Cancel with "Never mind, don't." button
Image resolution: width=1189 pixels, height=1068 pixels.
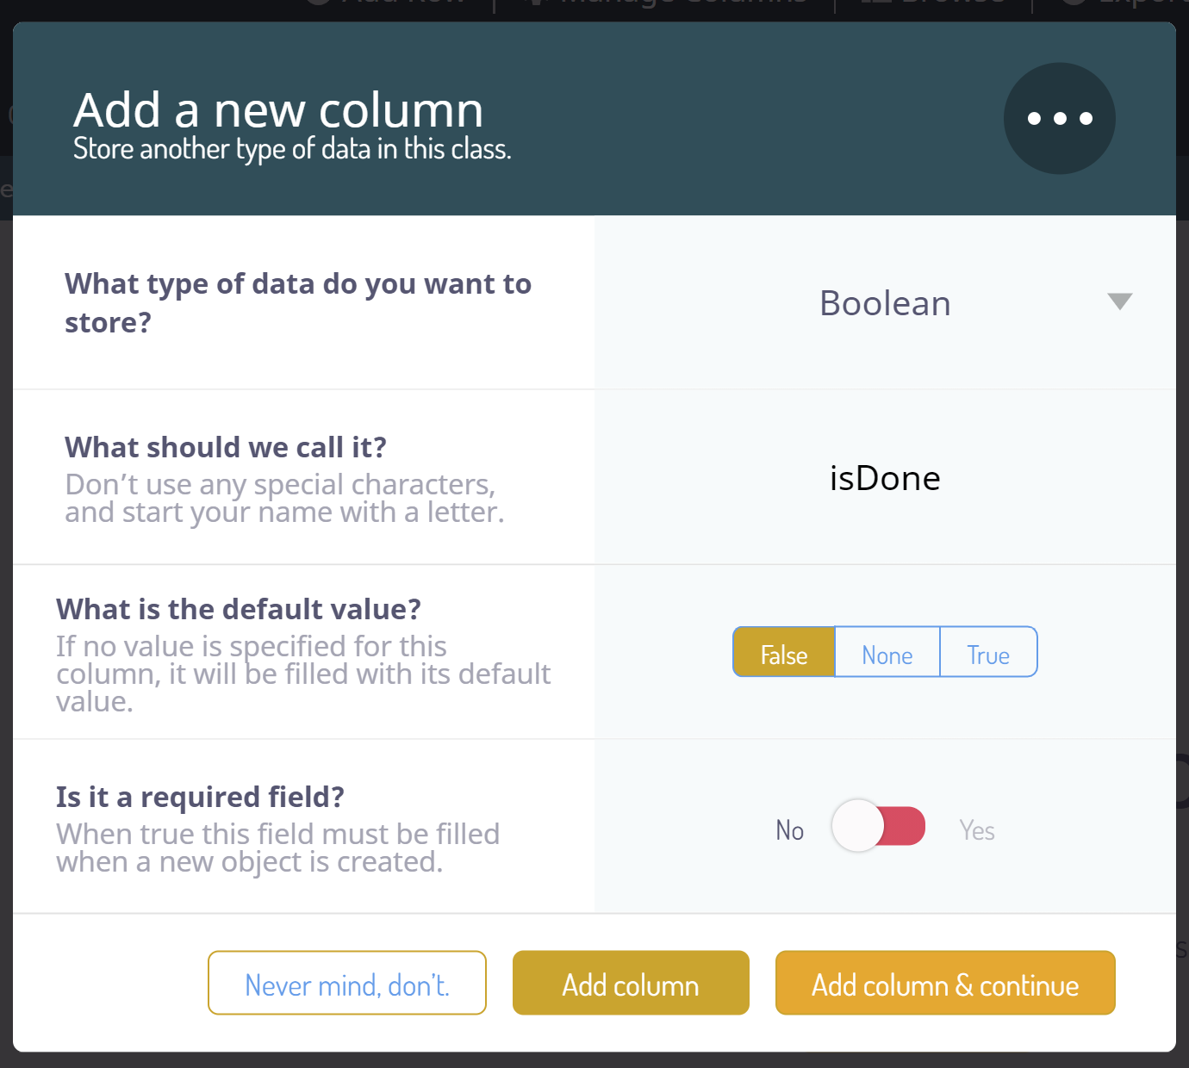click(x=347, y=984)
